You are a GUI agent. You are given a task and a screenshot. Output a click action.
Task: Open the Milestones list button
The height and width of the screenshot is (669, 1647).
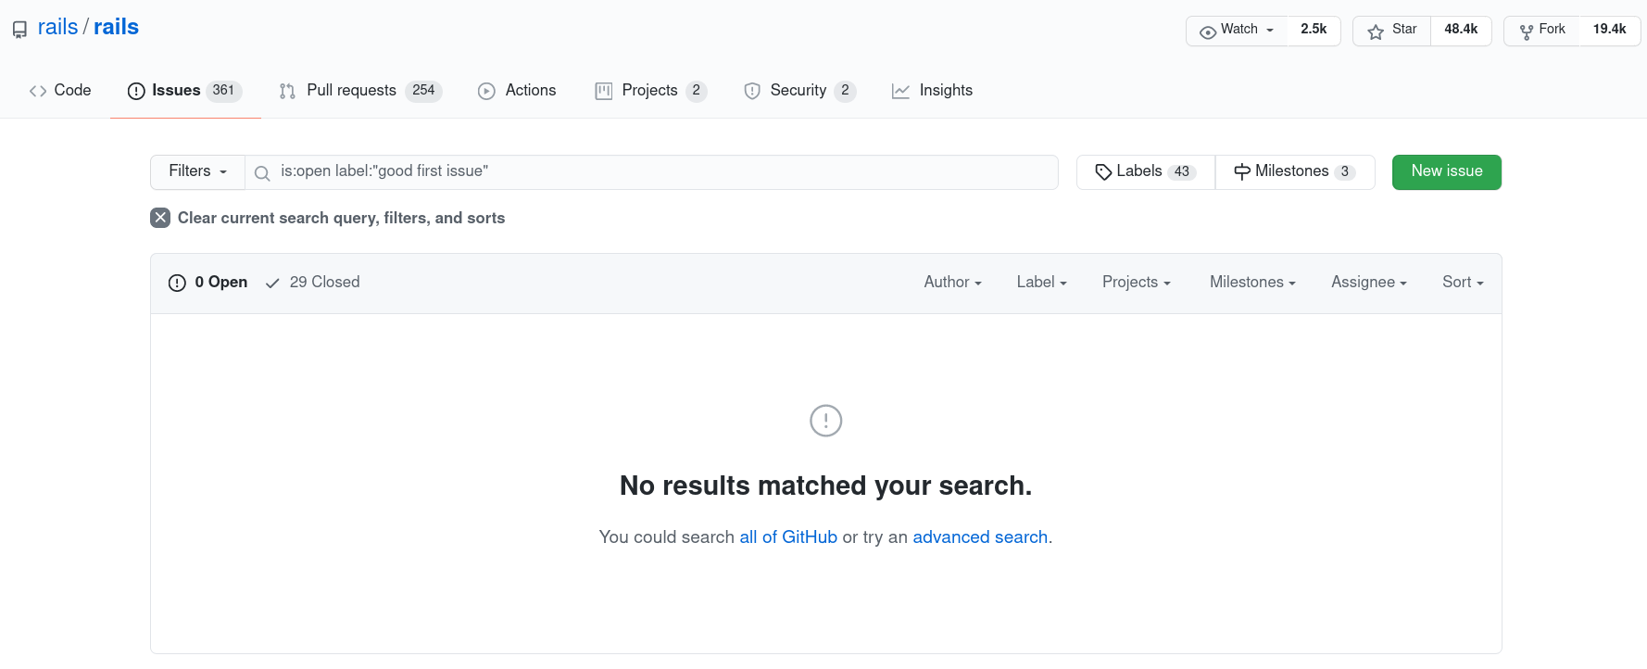pos(1295,171)
